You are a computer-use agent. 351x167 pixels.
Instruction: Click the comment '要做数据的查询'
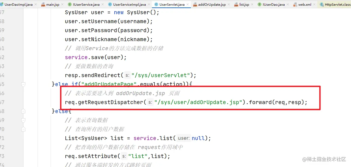tap(89, 66)
